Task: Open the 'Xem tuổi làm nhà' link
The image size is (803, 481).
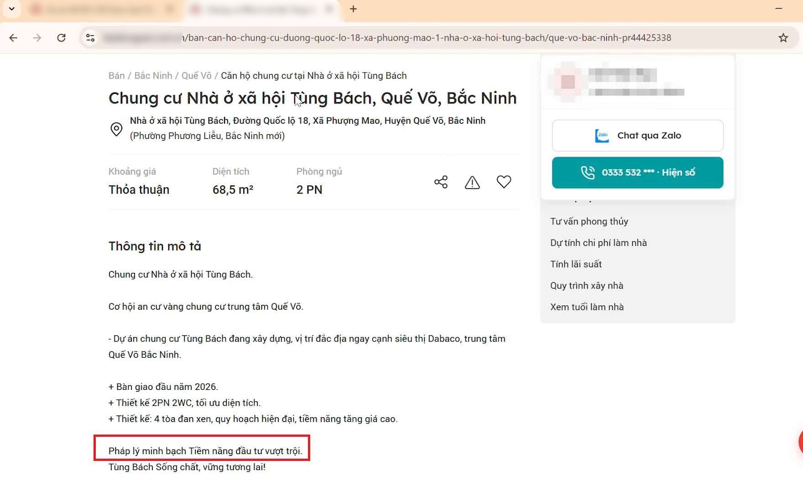Action: click(587, 307)
